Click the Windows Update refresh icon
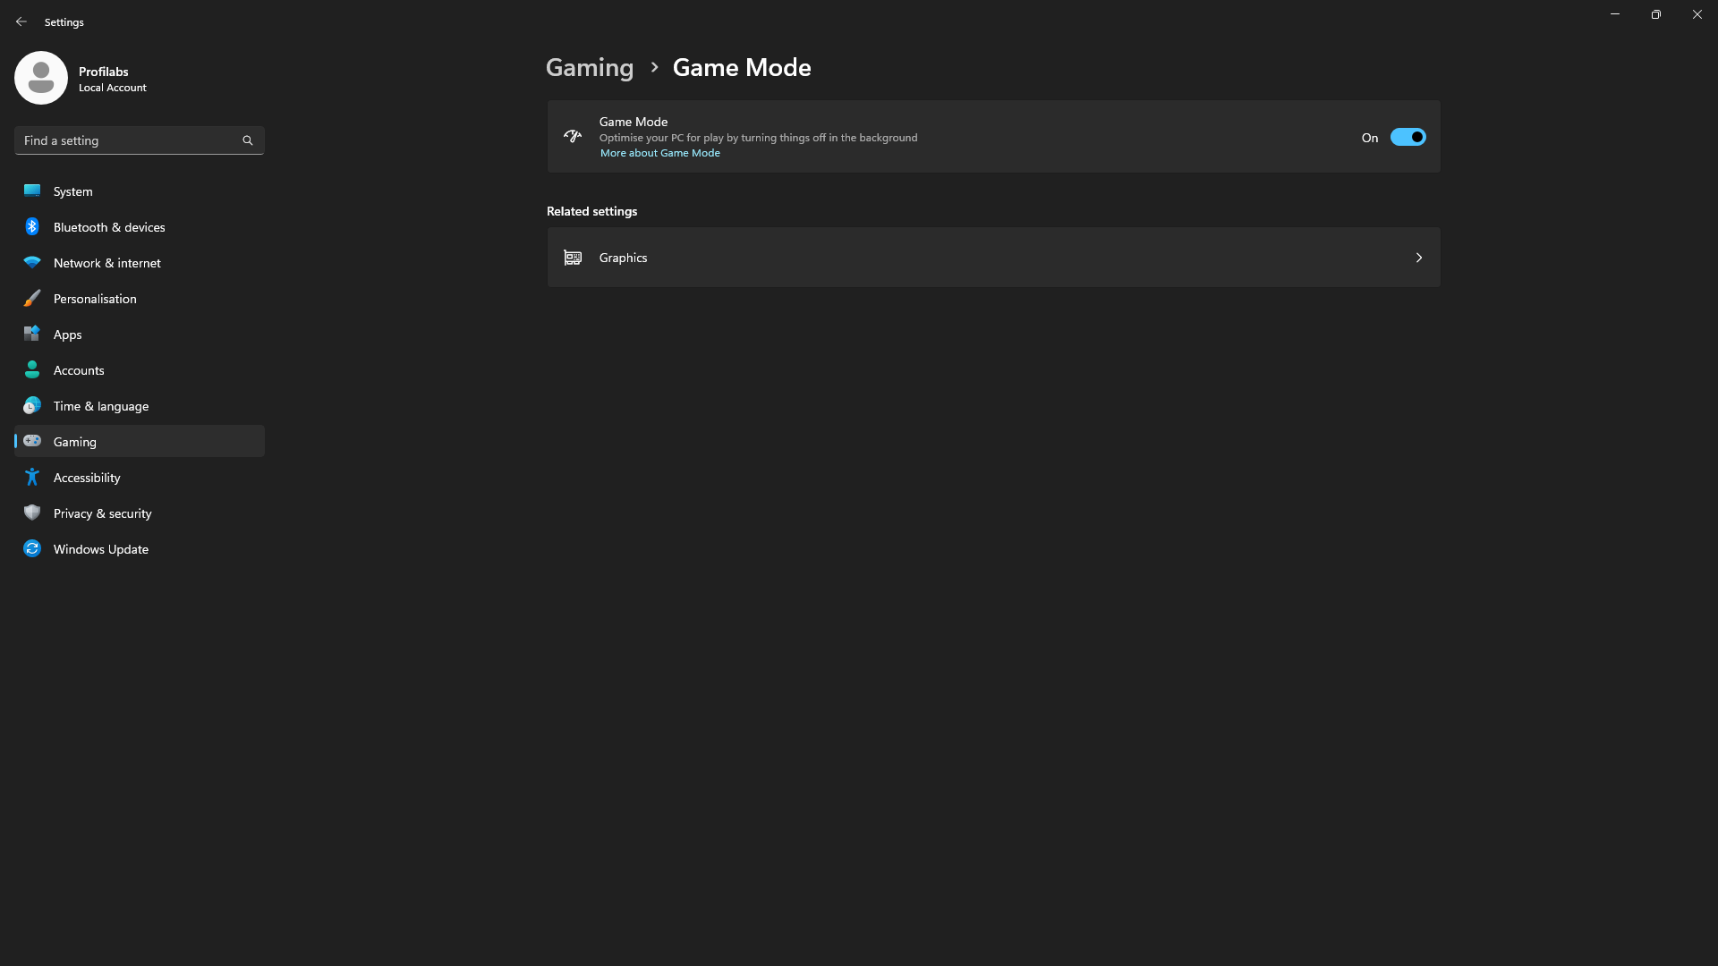This screenshot has width=1718, height=966. click(32, 548)
